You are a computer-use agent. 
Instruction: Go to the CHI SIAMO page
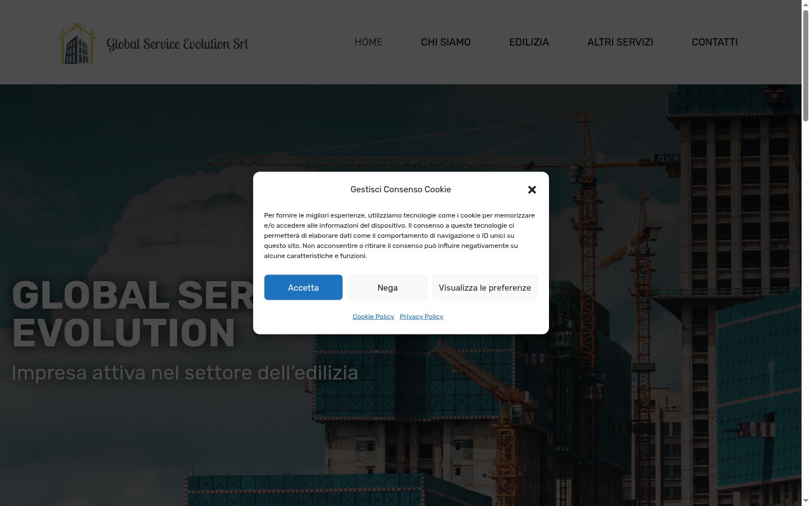pos(445,42)
